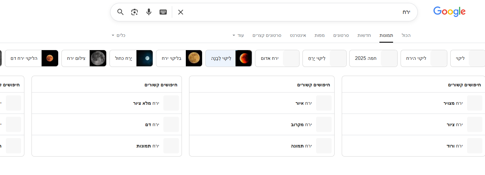Viewport: 485px width, 175px height.
Task: Expand the עוד more dropdown
Action: tap(238, 35)
